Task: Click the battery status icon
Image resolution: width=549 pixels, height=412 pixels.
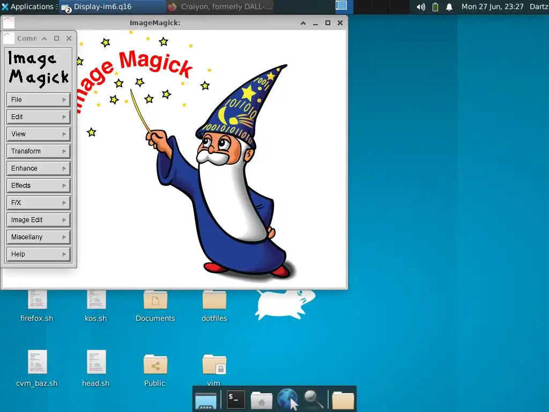Action: (435, 6)
